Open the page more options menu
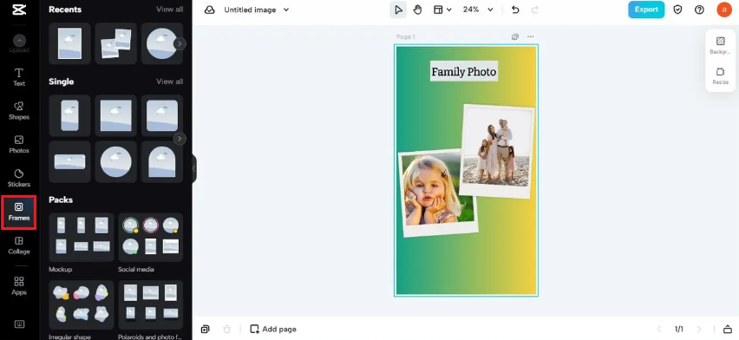739x340 pixels. [x=531, y=36]
